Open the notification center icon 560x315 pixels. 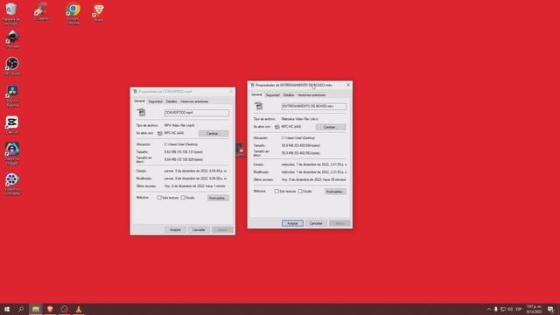click(550, 309)
